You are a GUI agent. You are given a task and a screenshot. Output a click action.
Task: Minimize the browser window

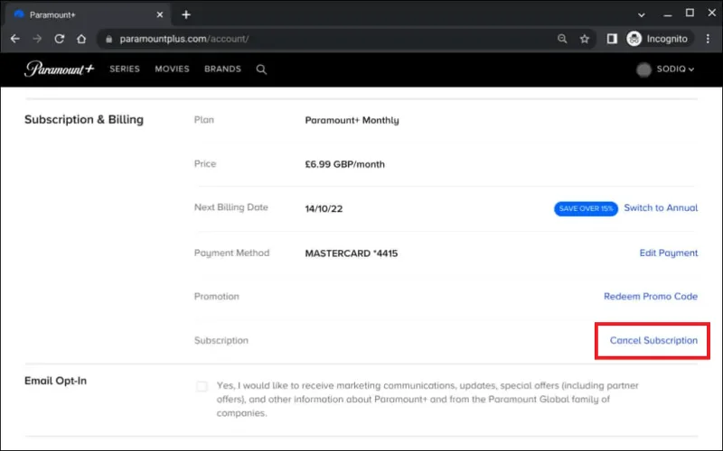[668, 14]
